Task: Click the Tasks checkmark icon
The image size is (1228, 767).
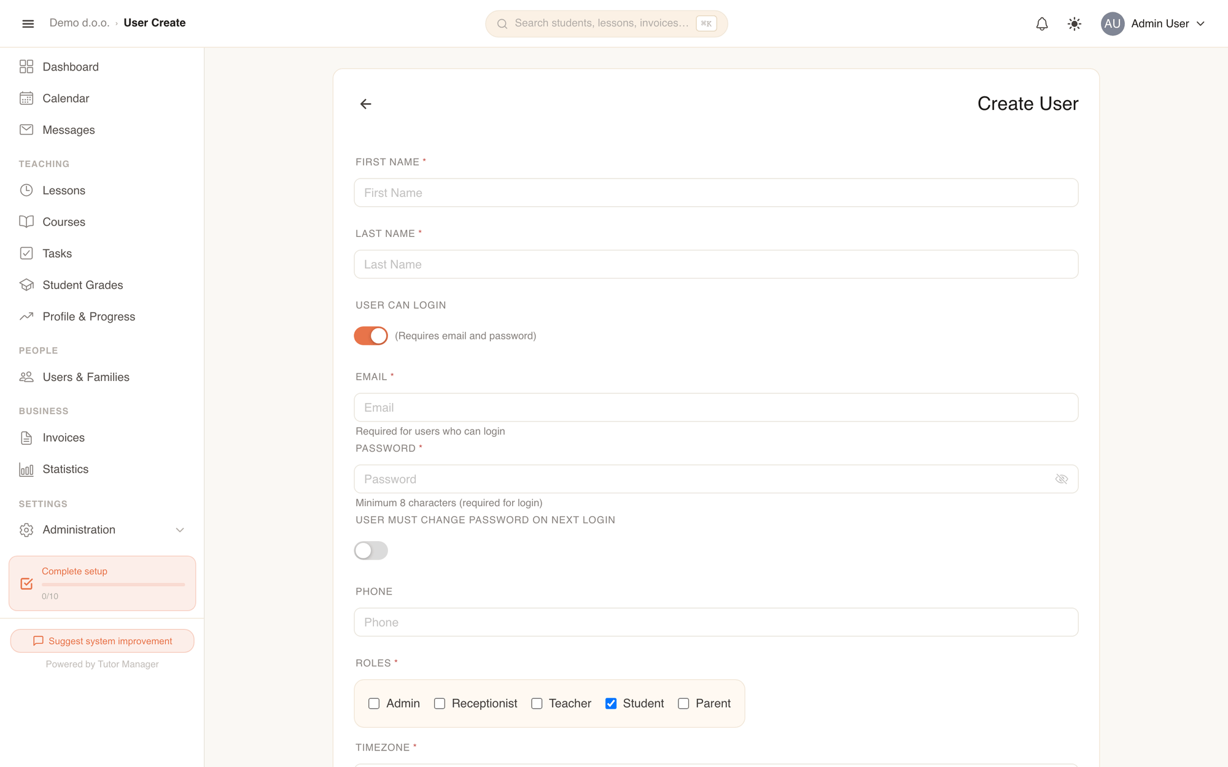Action: [x=26, y=253]
